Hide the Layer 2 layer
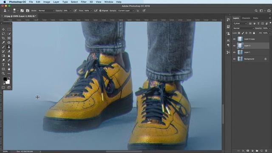 234,45
